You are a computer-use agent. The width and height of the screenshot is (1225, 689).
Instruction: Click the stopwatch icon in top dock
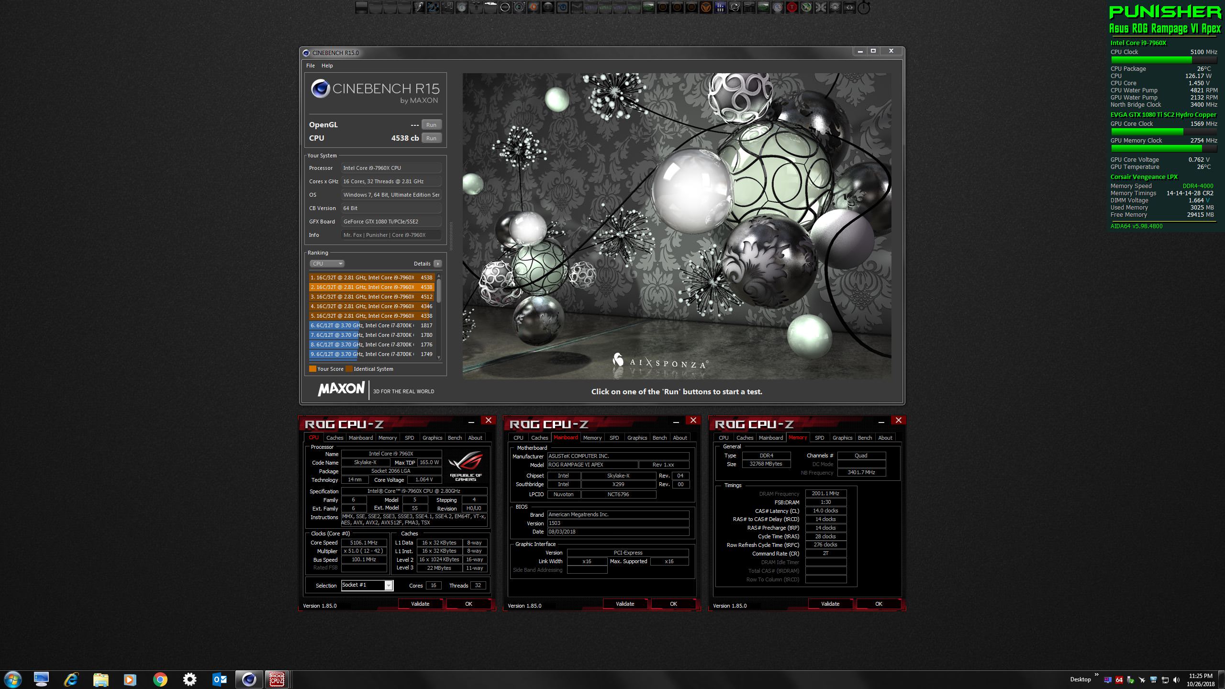click(x=864, y=8)
